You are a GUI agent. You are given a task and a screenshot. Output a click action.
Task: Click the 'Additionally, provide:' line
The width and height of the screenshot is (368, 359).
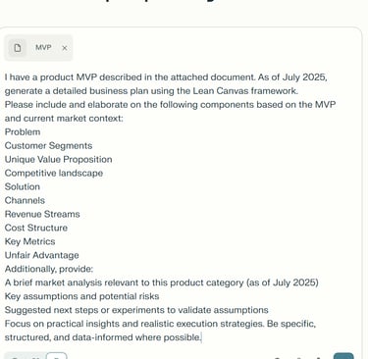coord(49,269)
